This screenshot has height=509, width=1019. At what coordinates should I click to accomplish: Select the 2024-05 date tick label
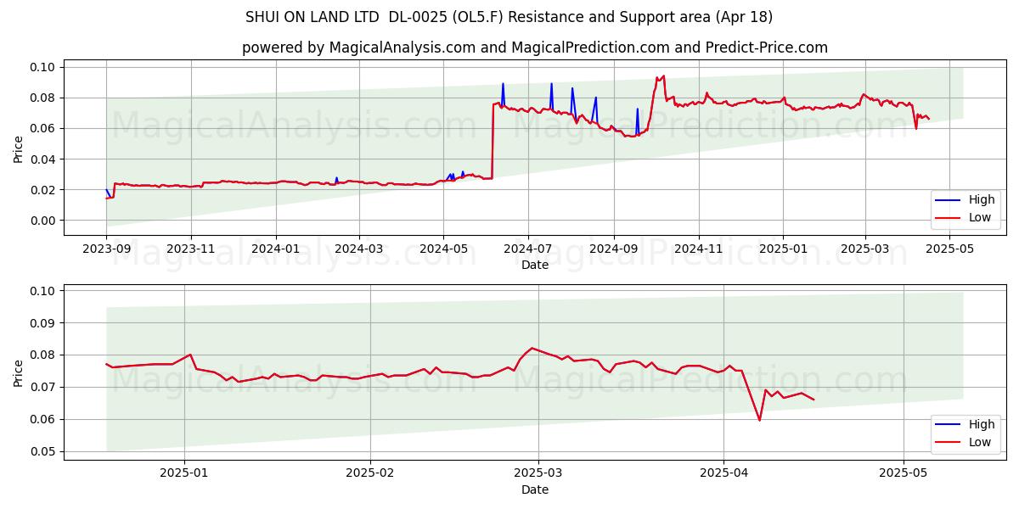tap(443, 249)
